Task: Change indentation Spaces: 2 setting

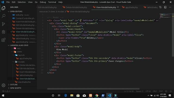Action: click(x=139, y=91)
